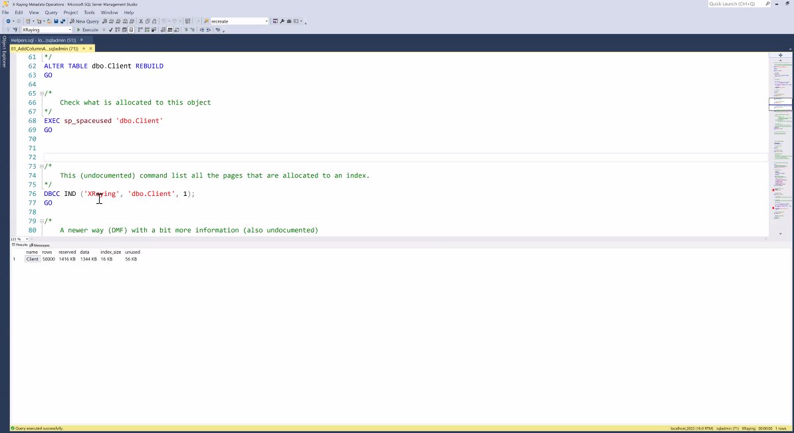Click the 1416 KB reserved cell
Viewport: 794px width, 433px height.
coord(67,259)
